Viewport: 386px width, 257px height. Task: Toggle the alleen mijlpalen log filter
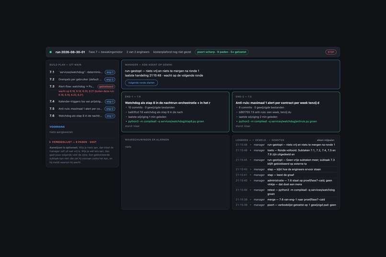[x=326, y=140]
